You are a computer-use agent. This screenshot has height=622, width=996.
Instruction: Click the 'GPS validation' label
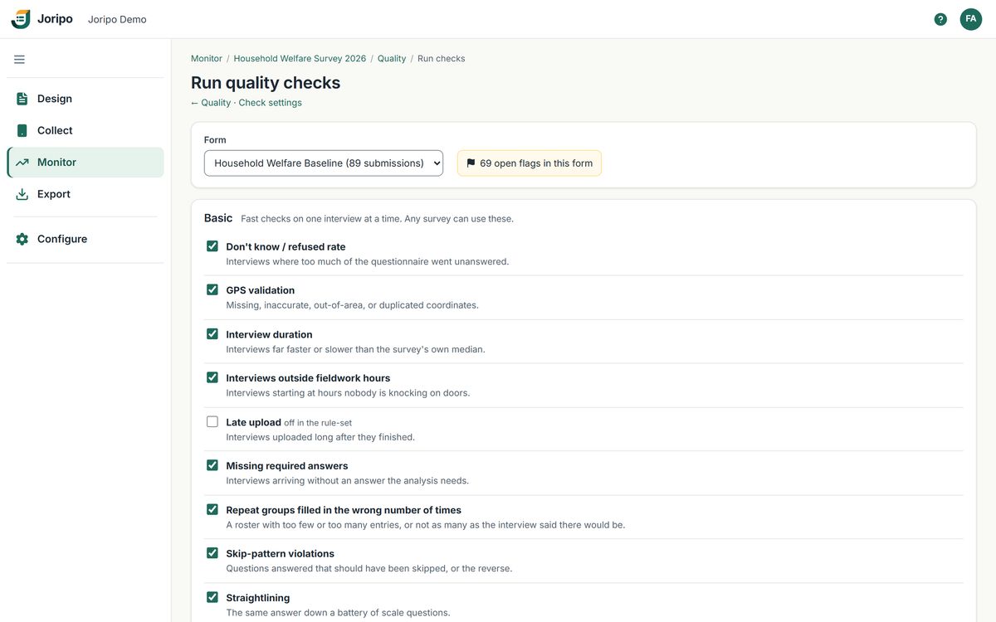[x=261, y=290]
